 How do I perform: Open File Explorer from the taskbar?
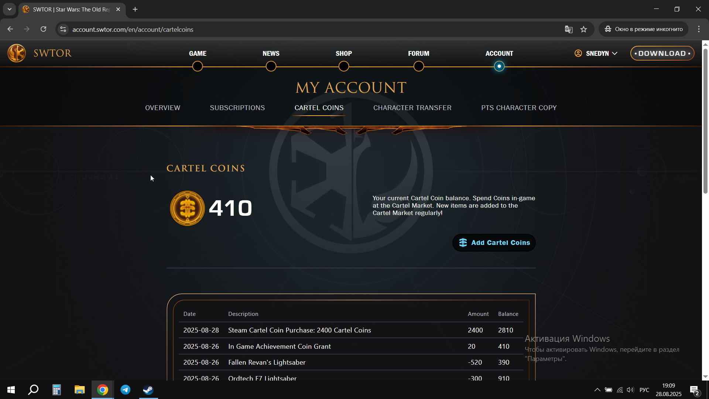(79, 390)
